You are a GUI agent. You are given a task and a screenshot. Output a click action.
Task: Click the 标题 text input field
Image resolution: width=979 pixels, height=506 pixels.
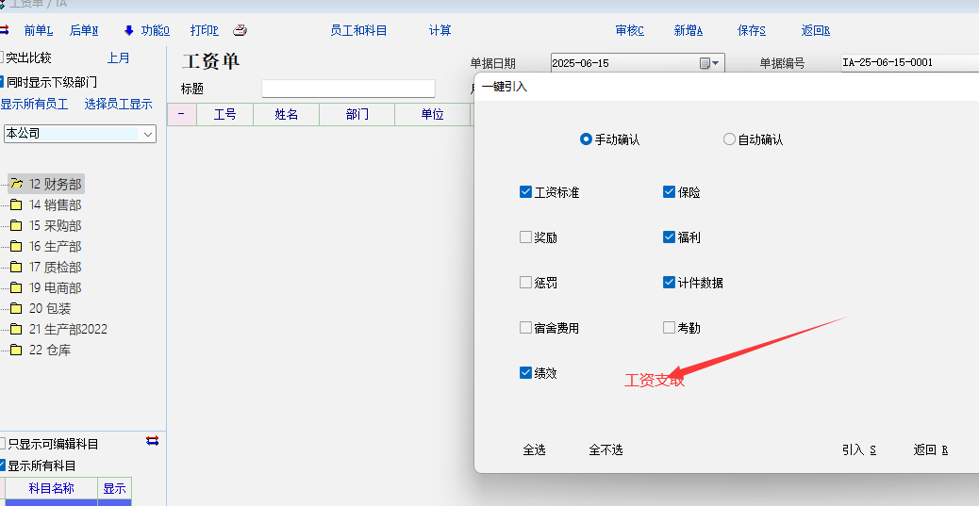(x=348, y=89)
